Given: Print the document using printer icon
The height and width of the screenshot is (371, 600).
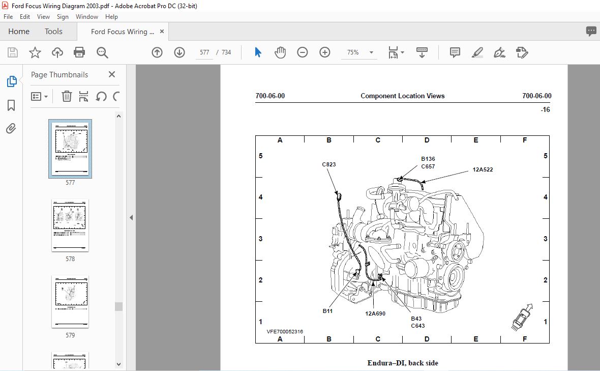Looking at the screenshot, I should [x=79, y=52].
